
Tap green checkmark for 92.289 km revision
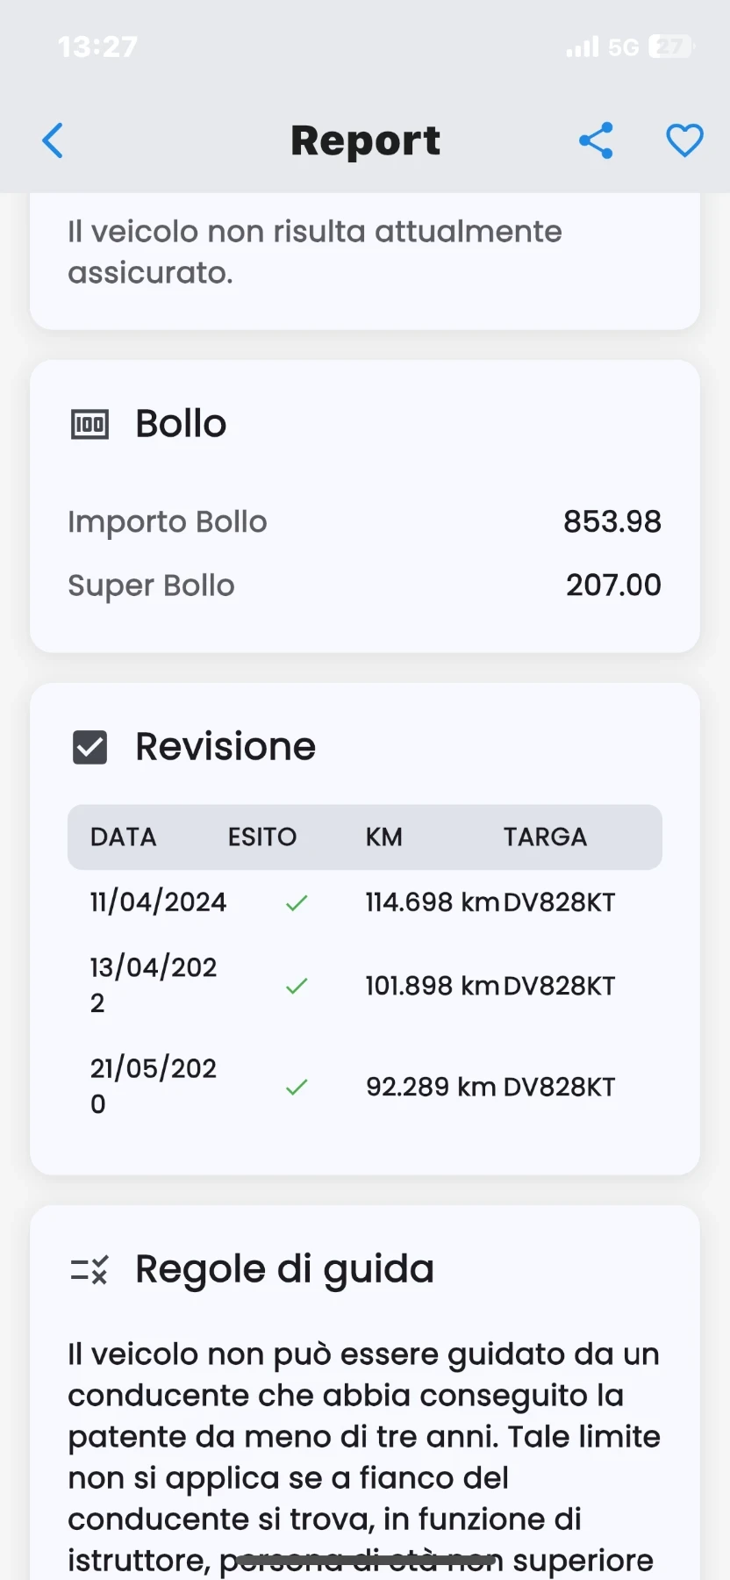pyautogui.click(x=297, y=1087)
